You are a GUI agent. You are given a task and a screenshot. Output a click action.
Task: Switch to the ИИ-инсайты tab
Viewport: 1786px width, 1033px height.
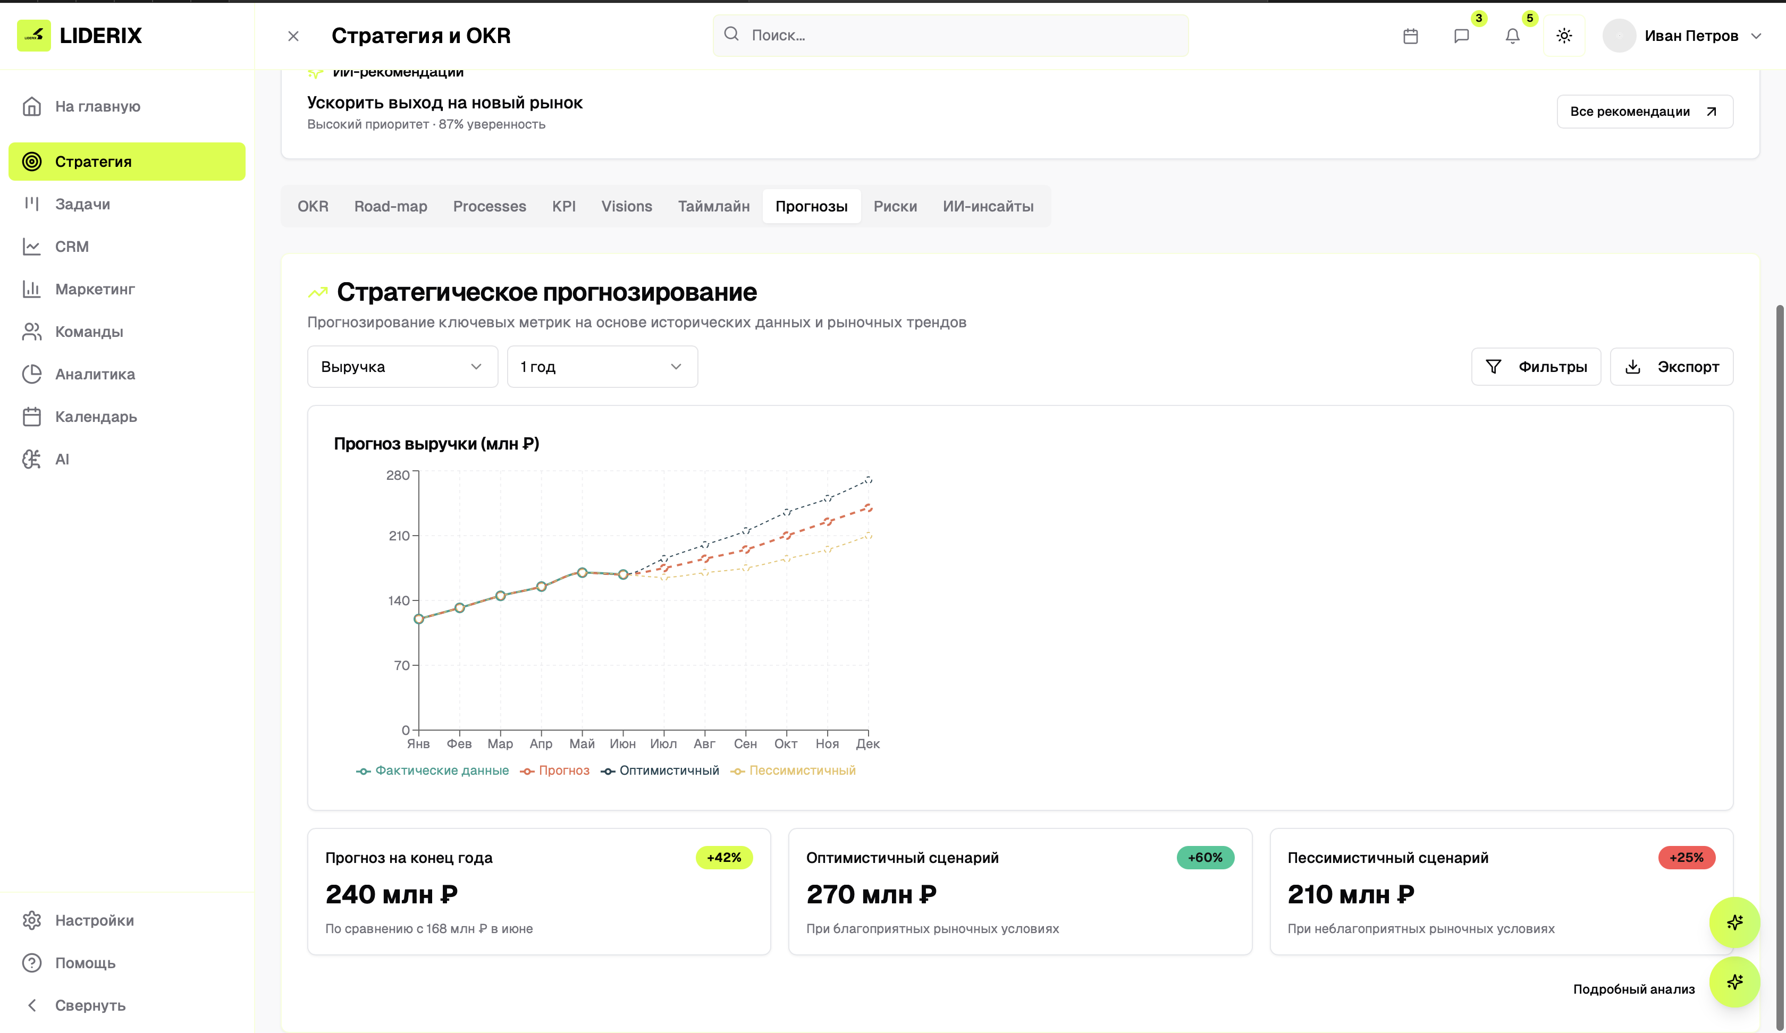tap(988, 206)
